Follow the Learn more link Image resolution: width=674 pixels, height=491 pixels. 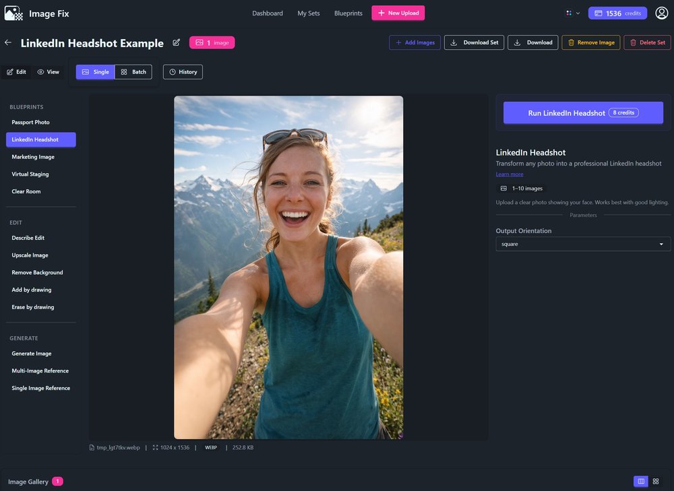click(x=509, y=174)
